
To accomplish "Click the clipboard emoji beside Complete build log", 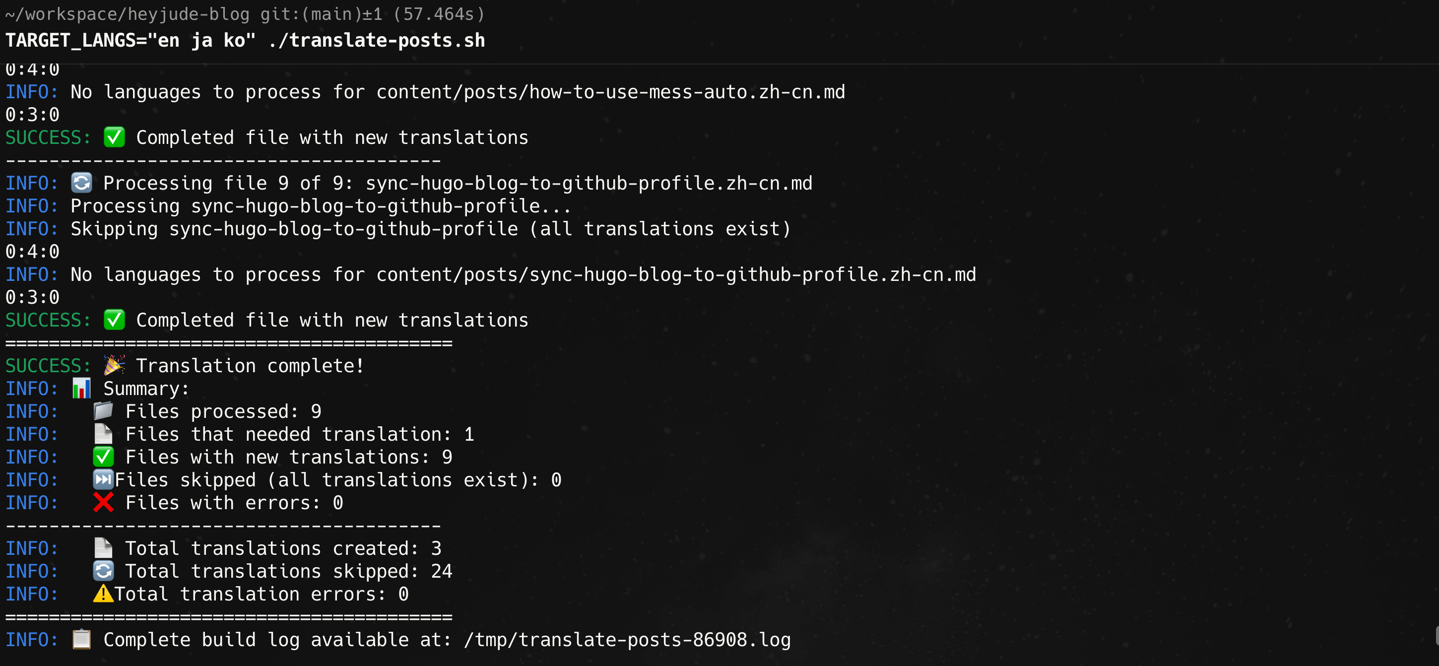I will click(x=81, y=639).
